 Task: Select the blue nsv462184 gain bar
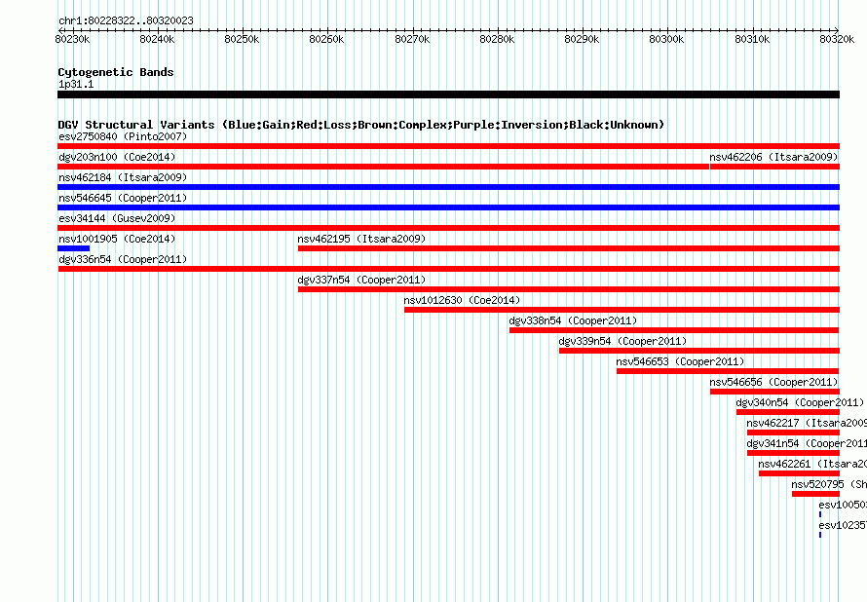pos(448,187)
